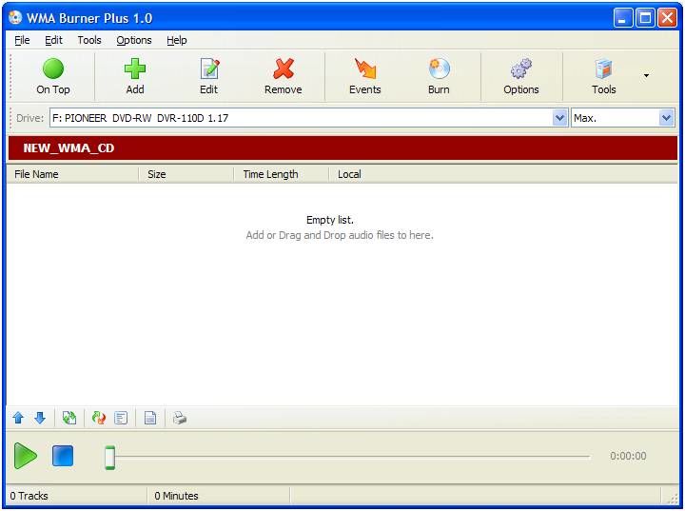Click the Add green plus icon

(135, 69)
